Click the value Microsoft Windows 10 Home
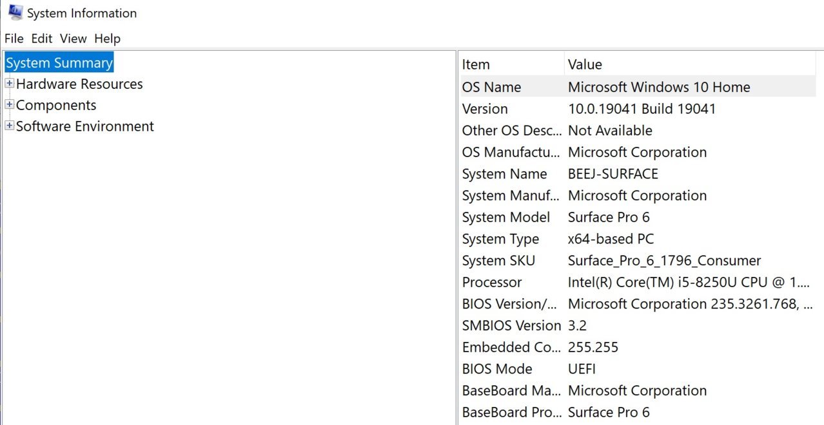Image resolution: width=824 pixels, height=425 pixels. [x=659, y=87]
